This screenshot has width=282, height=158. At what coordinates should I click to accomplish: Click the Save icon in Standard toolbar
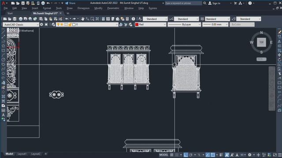coord(15,19)
